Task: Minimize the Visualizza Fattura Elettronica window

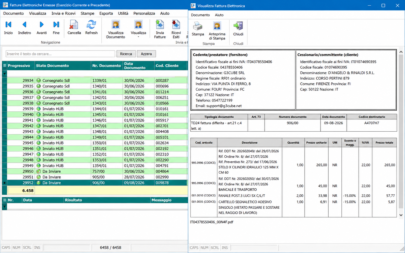Action: (369, 5)
